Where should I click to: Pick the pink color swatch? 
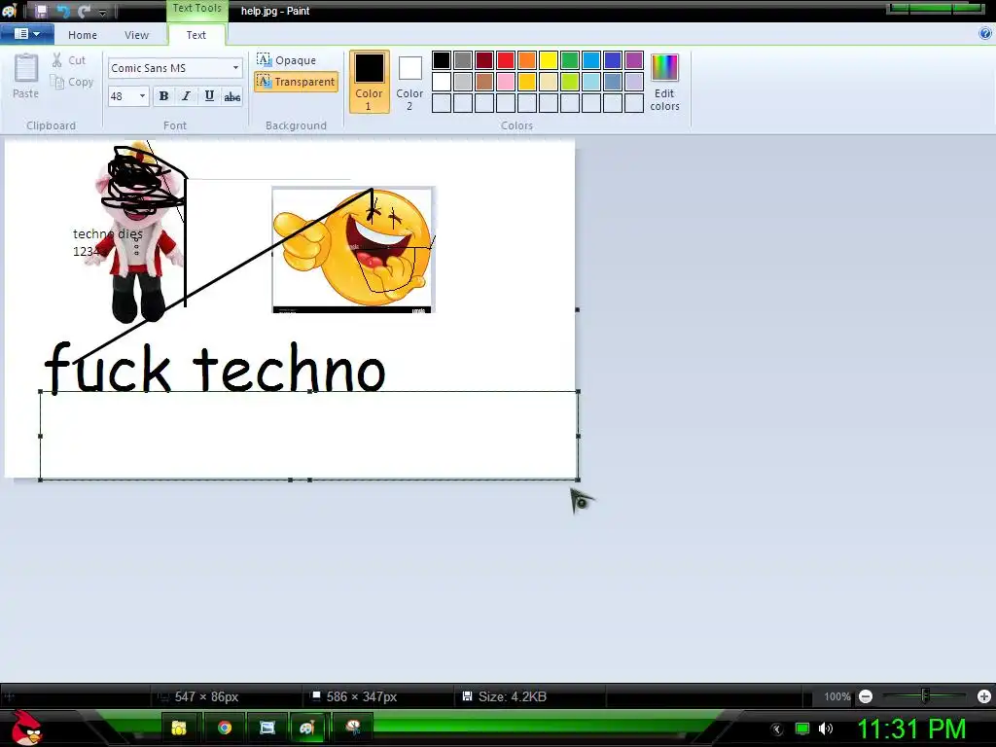point(506,82)
